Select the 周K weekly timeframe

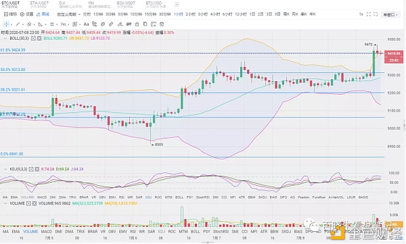tap(286, 14)
